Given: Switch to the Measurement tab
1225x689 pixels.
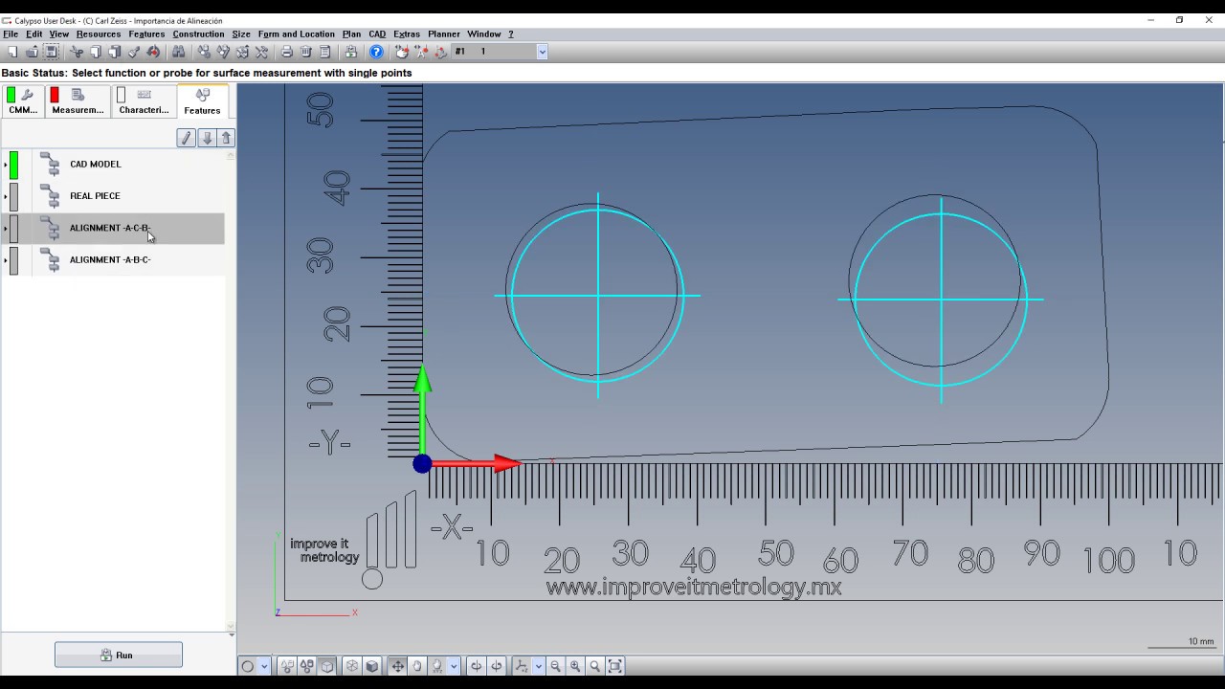Looking at the screenshot, I should (78, 101).
